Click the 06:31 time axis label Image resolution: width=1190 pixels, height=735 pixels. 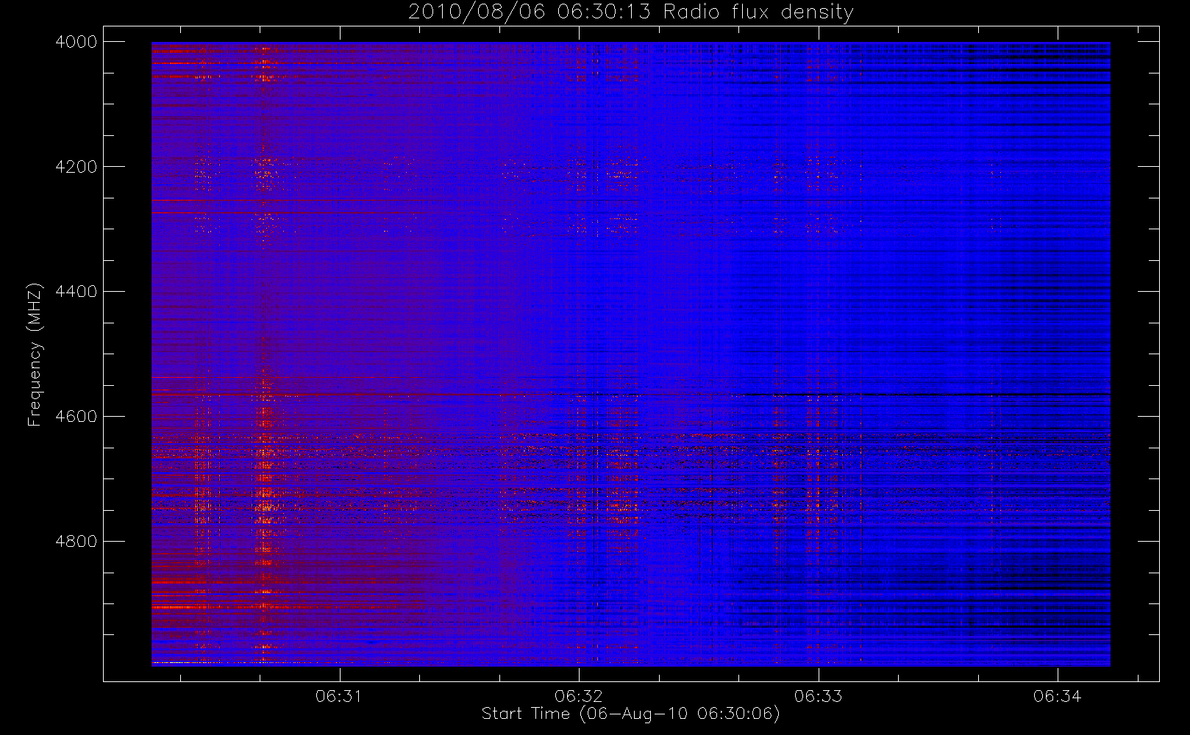(x=339, y=696)
